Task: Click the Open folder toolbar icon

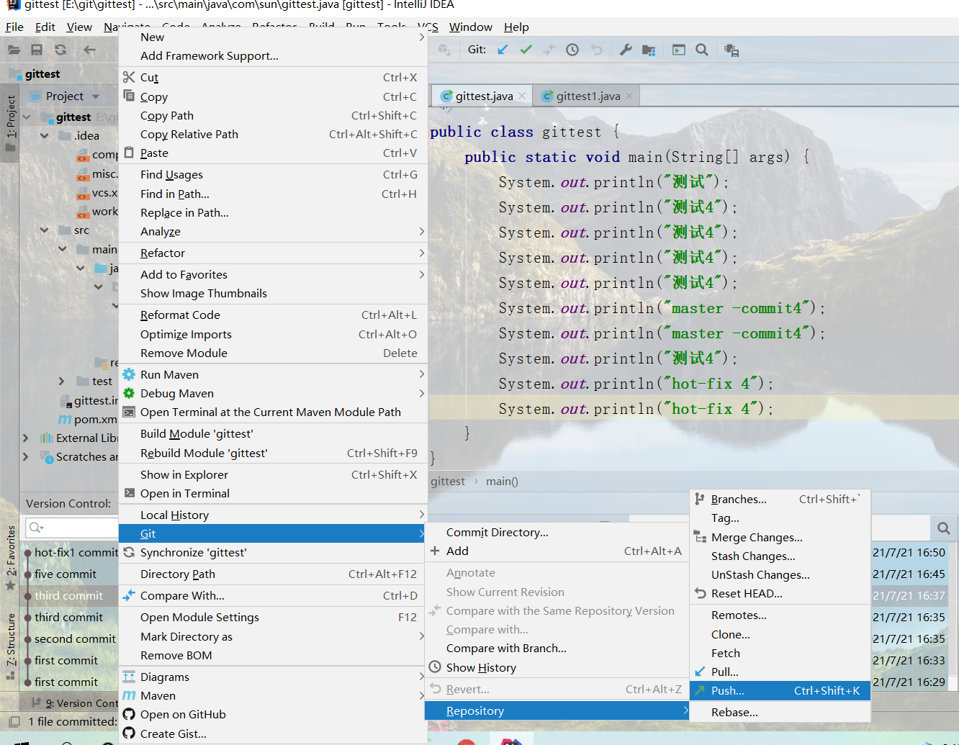Action: [14, 50]
